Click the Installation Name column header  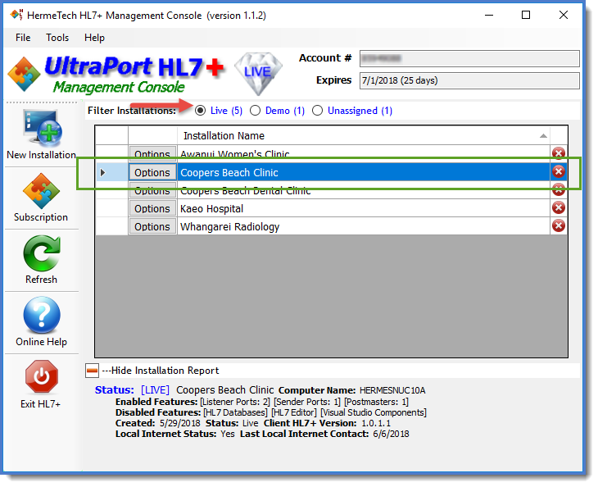coord(364,136)
